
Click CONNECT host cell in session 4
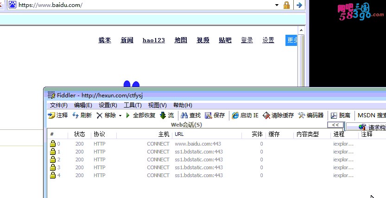(158, 175)
